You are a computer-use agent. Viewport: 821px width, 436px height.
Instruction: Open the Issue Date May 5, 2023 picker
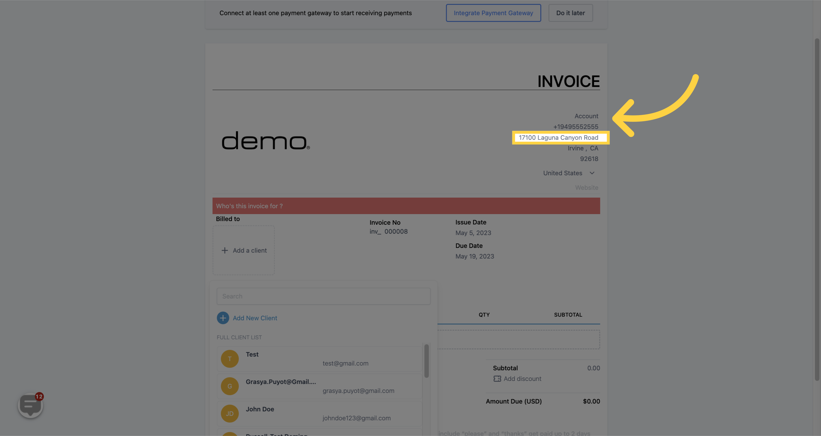(x=473, y=233)
